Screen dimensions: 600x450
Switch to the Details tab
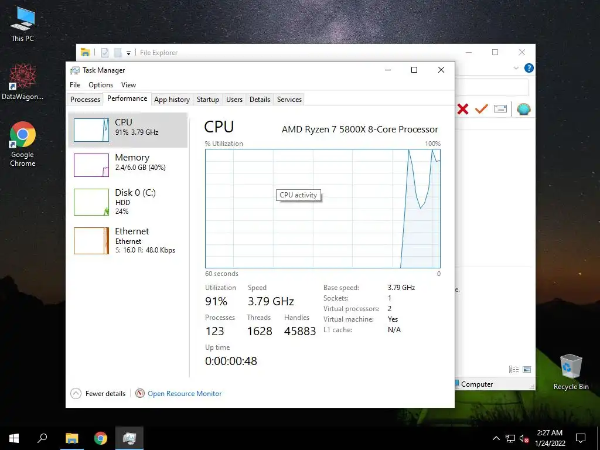pos(260,100)
